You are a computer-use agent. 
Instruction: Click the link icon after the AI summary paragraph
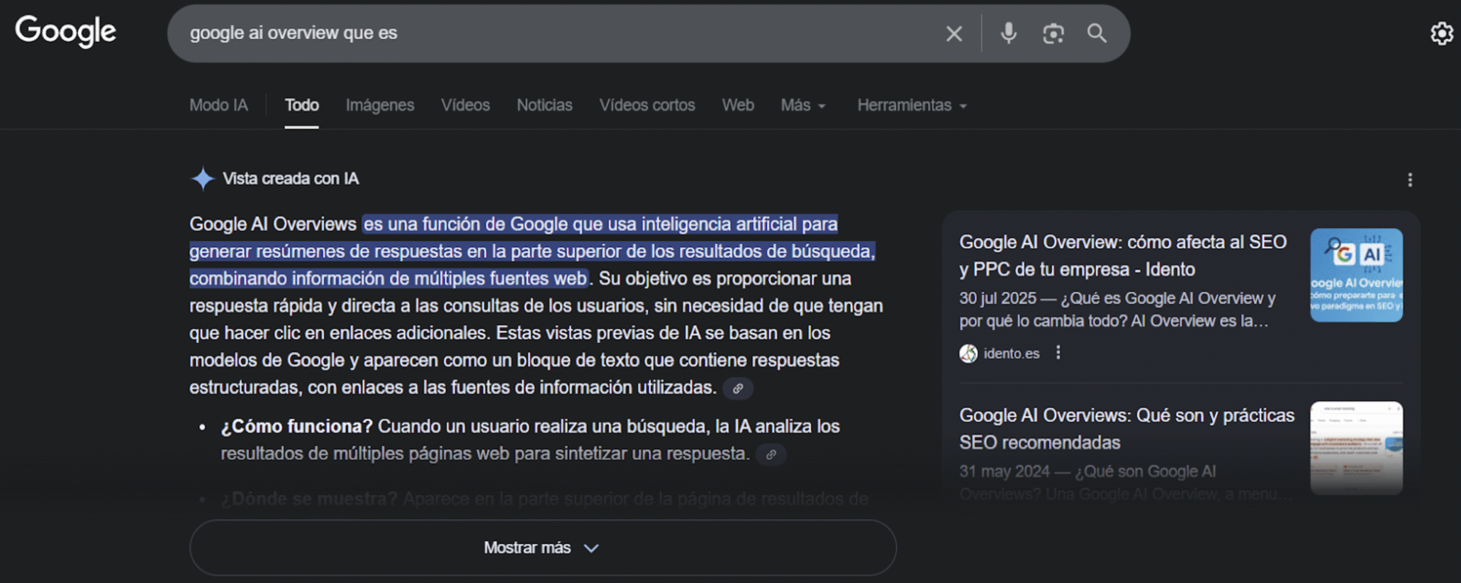[x=739, y=388]
